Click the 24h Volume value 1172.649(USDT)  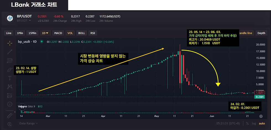[110, 17]
